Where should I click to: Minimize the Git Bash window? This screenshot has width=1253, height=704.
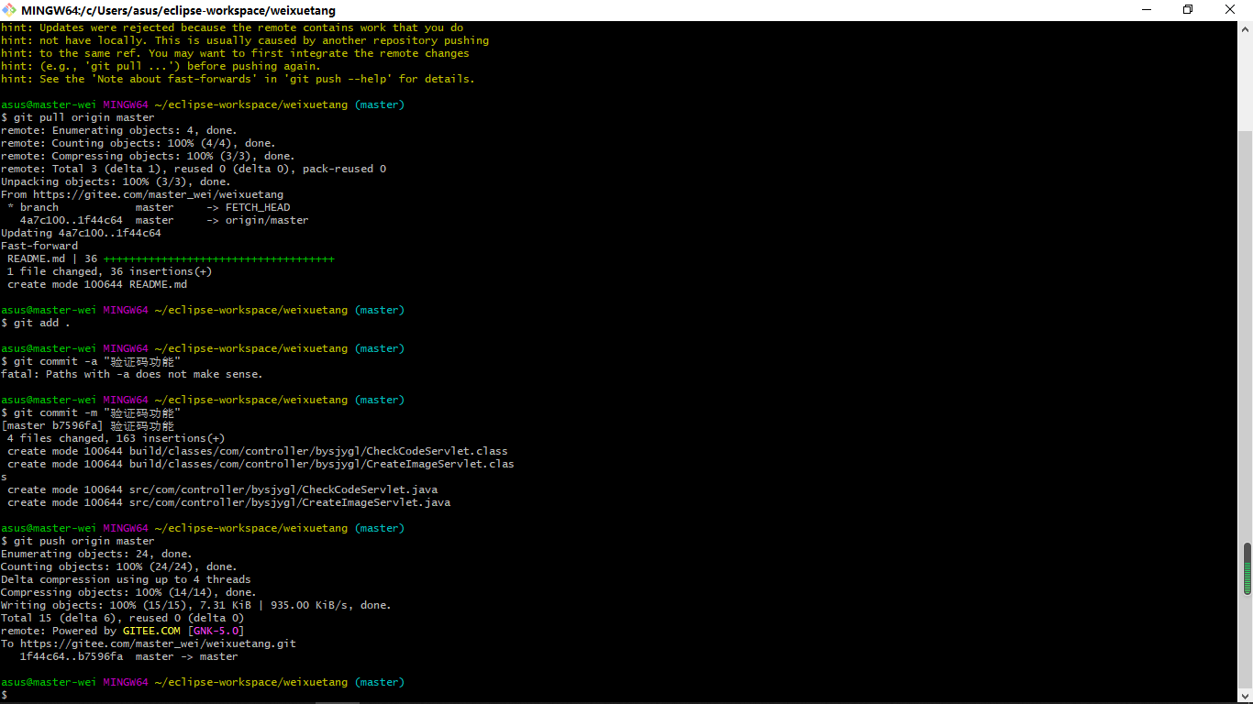[1146, 10]
